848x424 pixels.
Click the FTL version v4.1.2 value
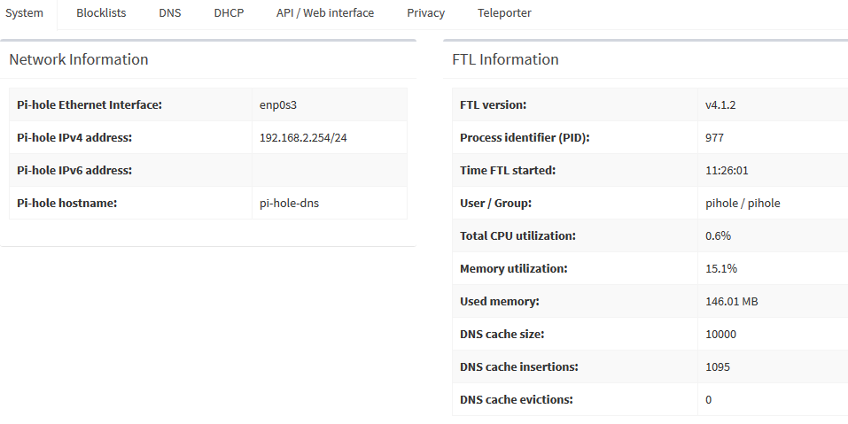tap(720, 104)
